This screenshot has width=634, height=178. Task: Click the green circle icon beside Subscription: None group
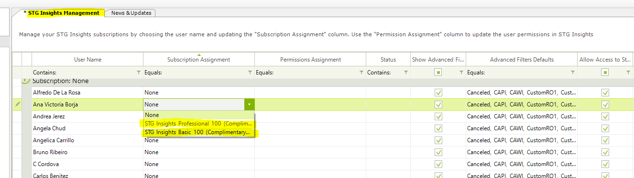(x=26, y=81)
